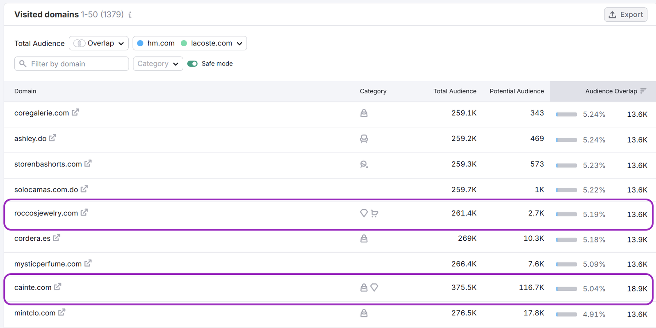This screenshot has height=328, width=656.
Task: Open the Category filter dropdown
Action: pyautogui.click(x=158, y=64)
